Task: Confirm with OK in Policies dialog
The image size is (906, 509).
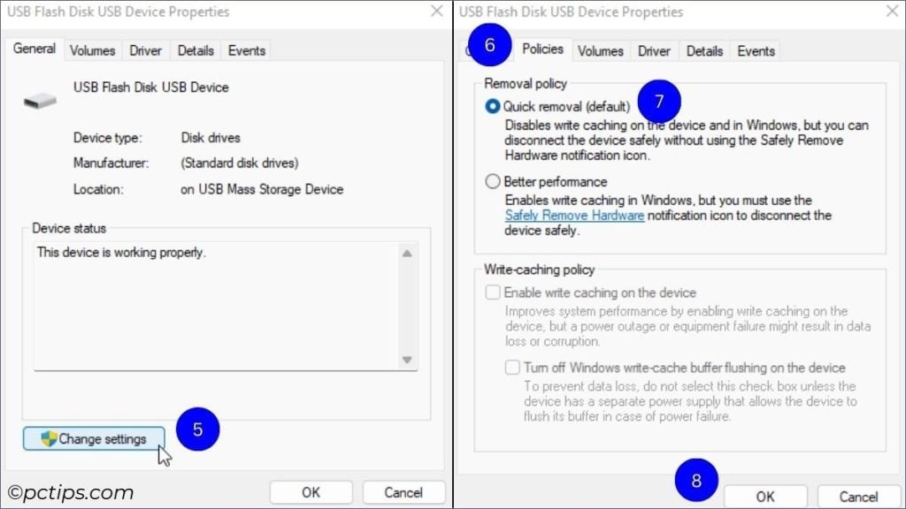Action: (x=765, y=497)
